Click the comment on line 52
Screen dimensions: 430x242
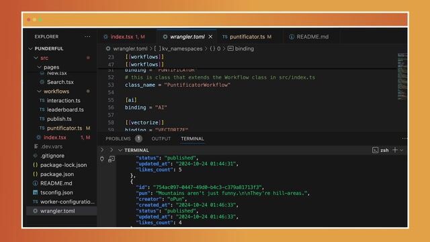(220, 77)
